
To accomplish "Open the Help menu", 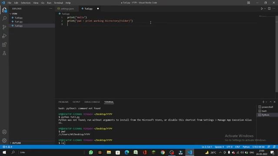I will pyautogui.click(x=68, y=3).
